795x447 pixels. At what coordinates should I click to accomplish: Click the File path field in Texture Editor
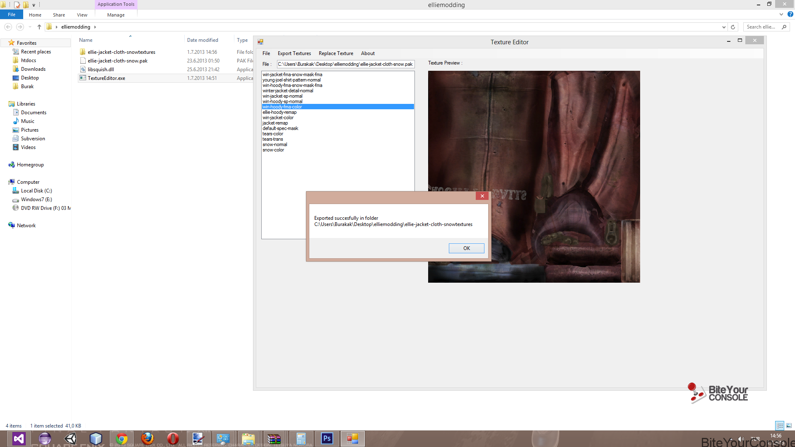[345, 64]
